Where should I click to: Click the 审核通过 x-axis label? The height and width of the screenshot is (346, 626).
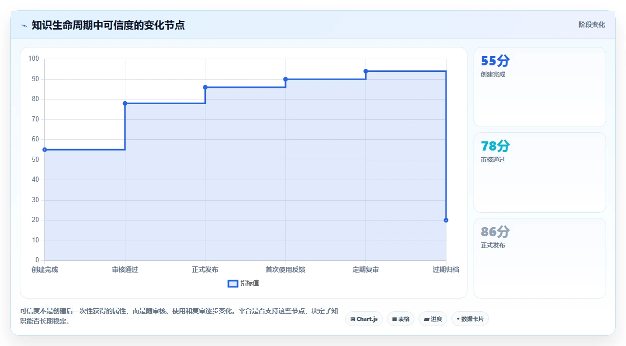[125, 269]
